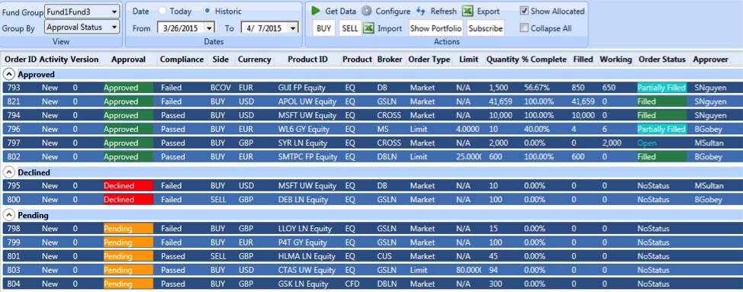Collapse the Approved group chevron

pyautogui.click(x=8, y=74)
